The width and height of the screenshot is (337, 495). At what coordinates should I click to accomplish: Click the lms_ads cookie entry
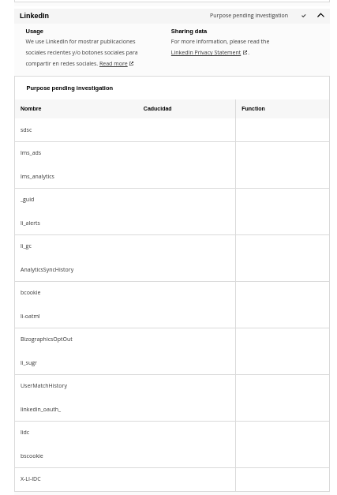click(x=31, y=153)
